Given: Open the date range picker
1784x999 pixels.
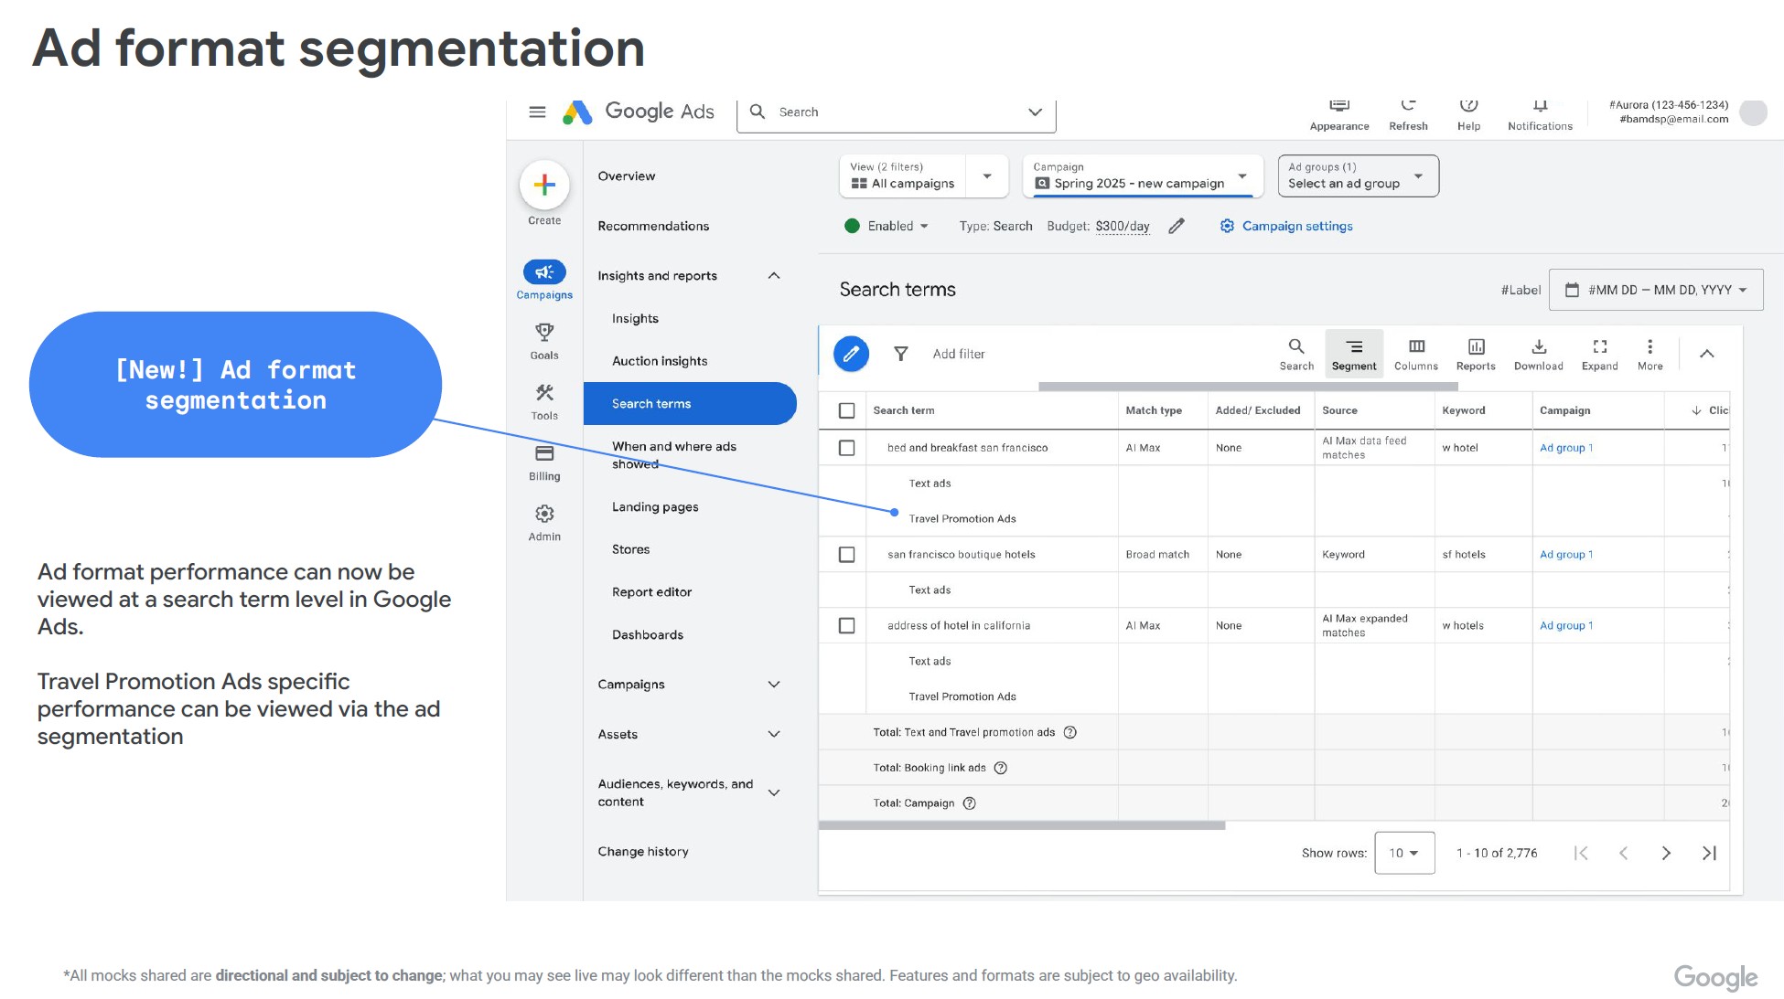Looking at the screenshot, I should tap(1656, 290).
